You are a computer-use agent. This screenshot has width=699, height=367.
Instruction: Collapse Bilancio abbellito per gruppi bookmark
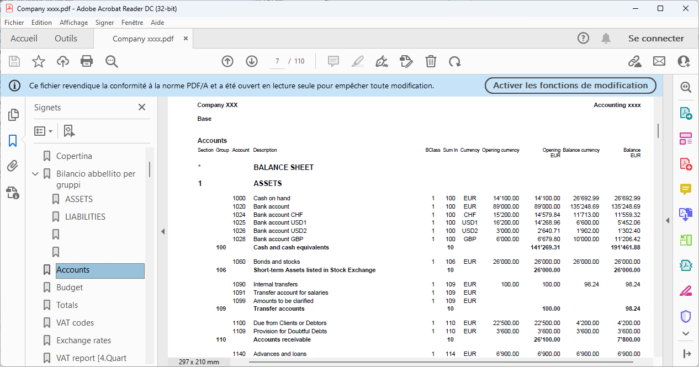click(x=35, y=174)
